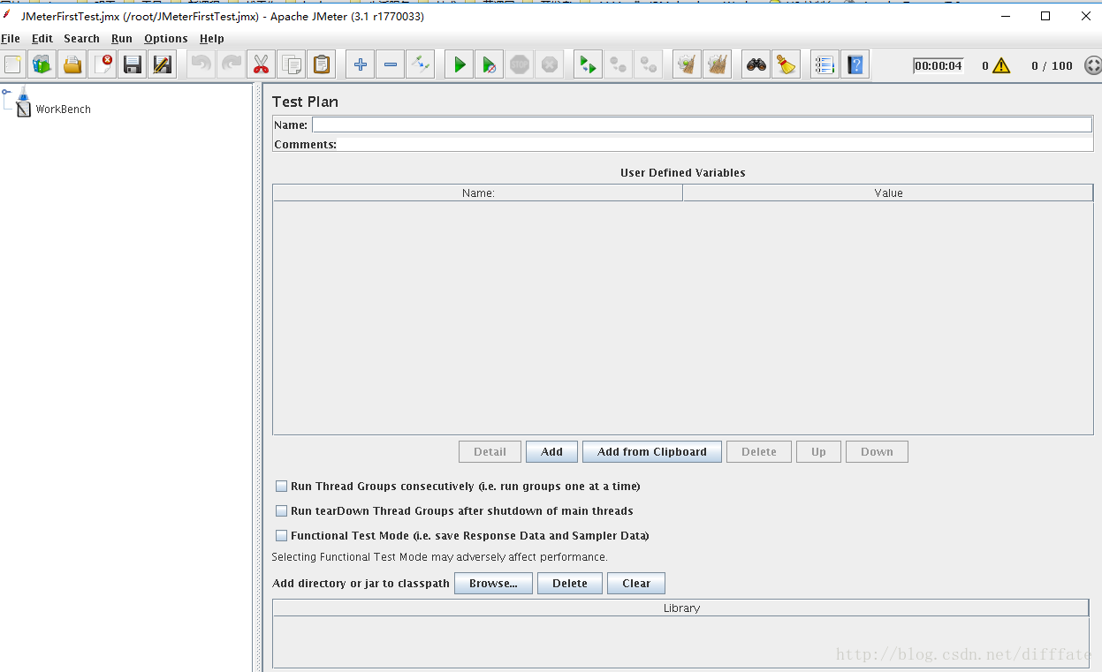This screenshot has width=1102, height=672.
Task: Select WorkBench in the tree
Action: pyautogui.click(x=63, y=109)
